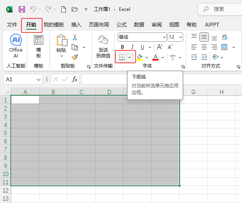Toggle Underline formatting
This screenshot has width=242, height=203.
click(142, 47)
